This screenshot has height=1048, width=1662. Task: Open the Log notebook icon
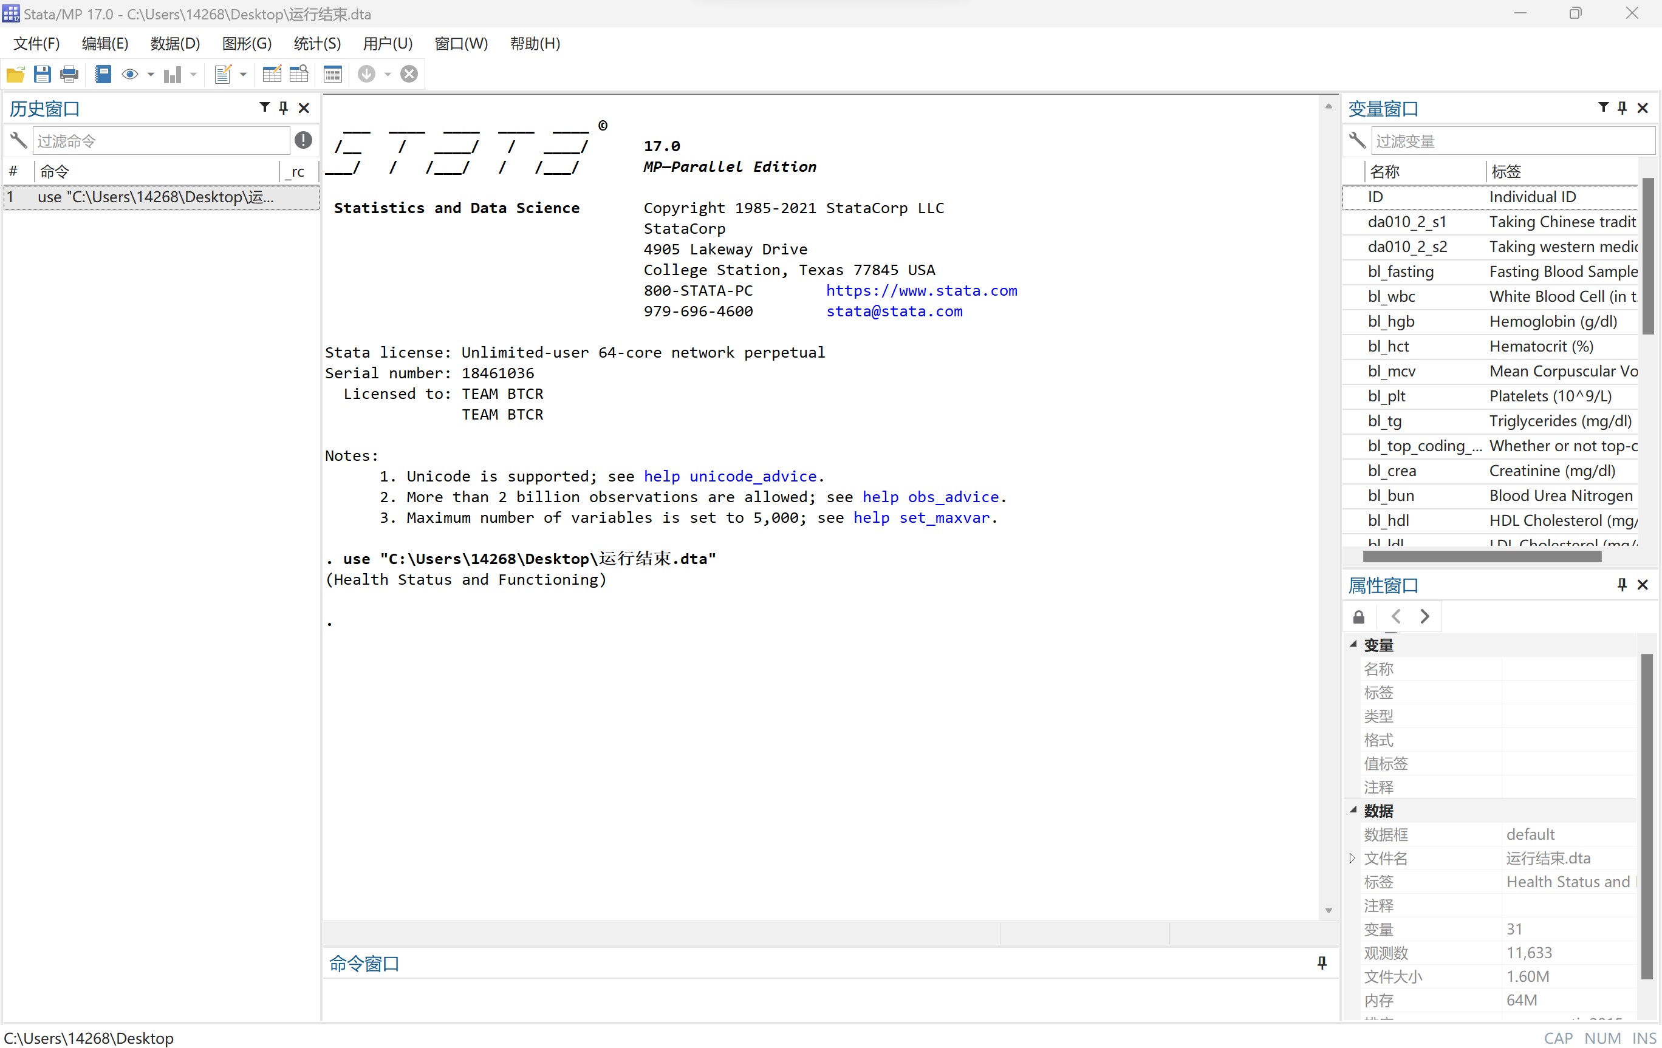coord(103,74)
